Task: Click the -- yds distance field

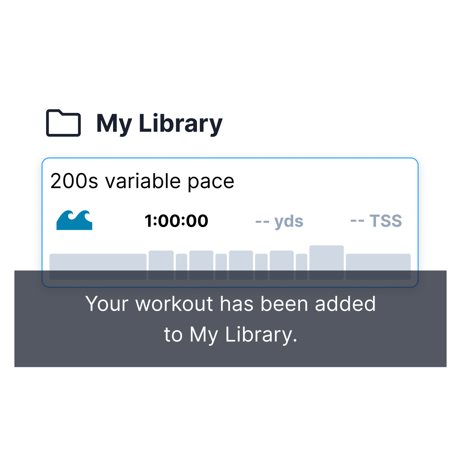Action: 279,221
